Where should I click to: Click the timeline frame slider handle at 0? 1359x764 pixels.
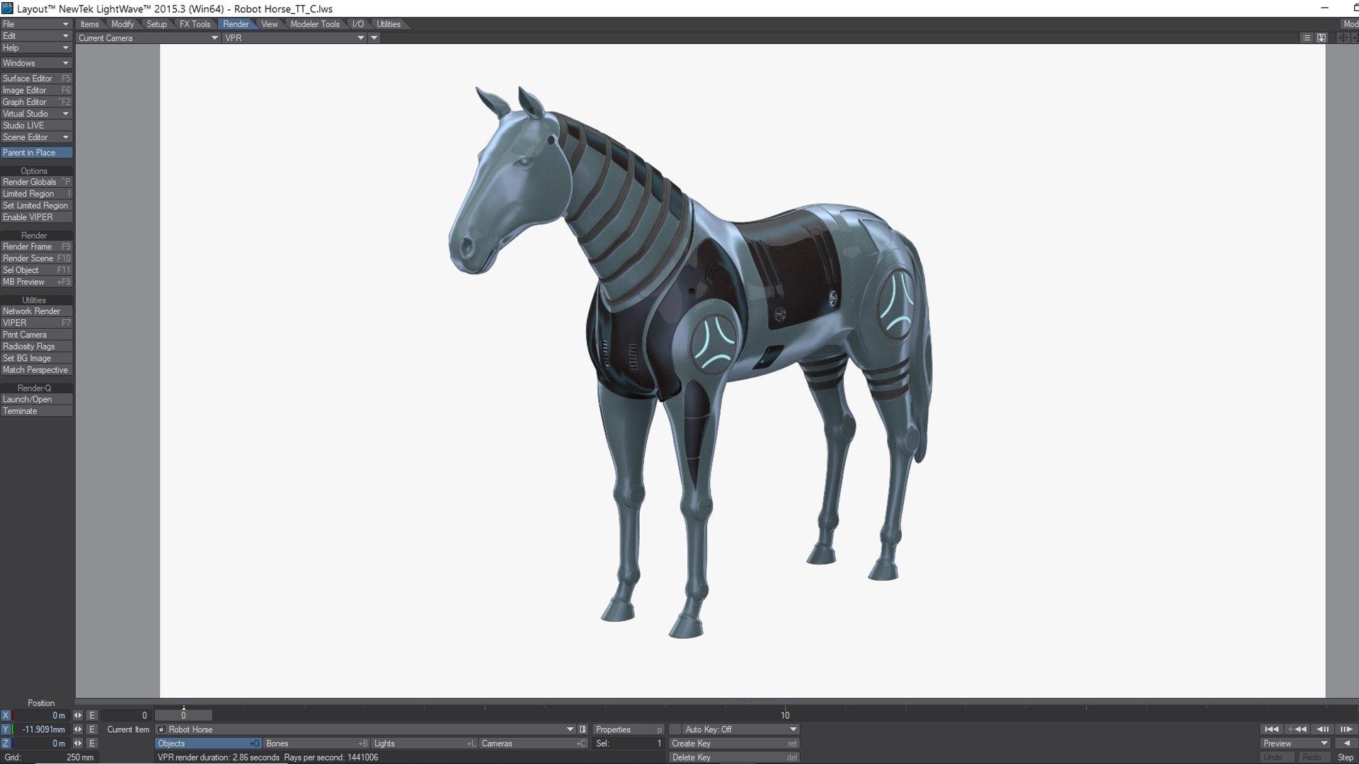point(183,715)
